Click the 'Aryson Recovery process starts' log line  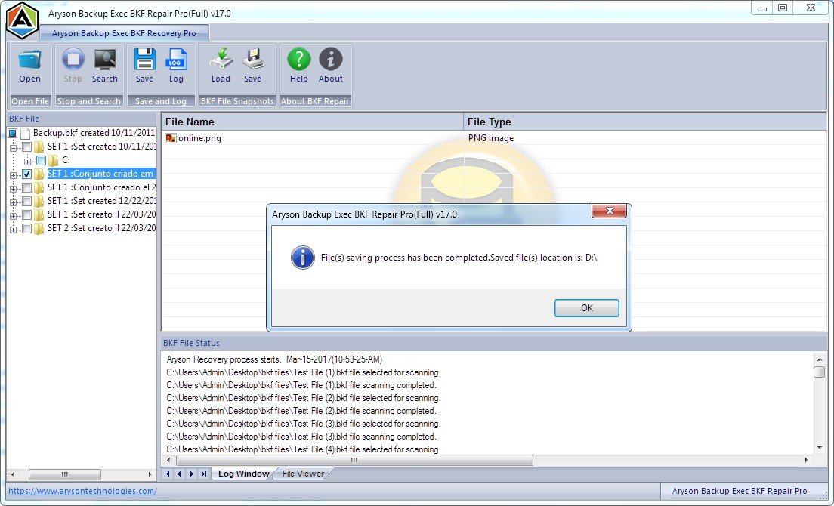pyautogui.click(x=274, y=359)
